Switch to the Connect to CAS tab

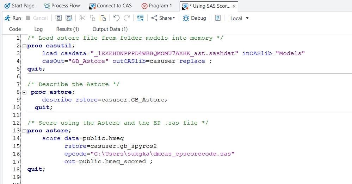111,6
